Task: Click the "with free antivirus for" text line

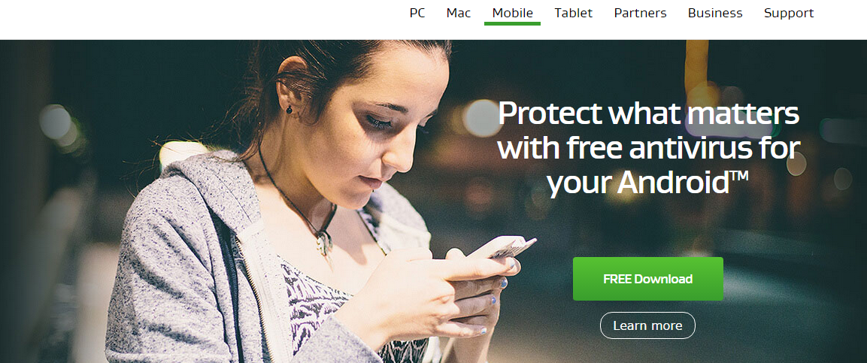Action: pos(649,148)
